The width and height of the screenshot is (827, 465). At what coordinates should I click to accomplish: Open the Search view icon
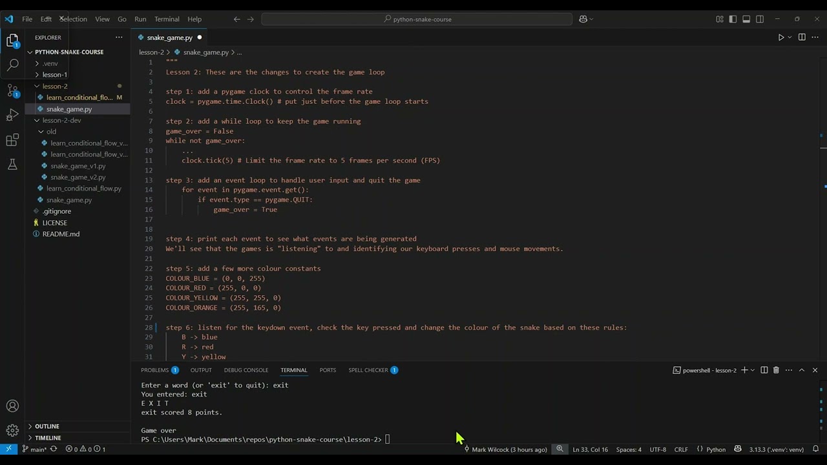(x=12, y=65)
